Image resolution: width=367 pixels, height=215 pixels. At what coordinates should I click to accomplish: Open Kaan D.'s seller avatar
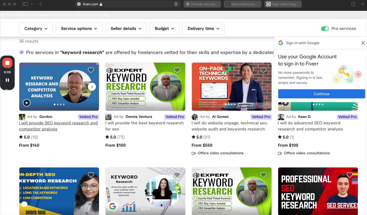pyautogui.click(x=281, y=117)
